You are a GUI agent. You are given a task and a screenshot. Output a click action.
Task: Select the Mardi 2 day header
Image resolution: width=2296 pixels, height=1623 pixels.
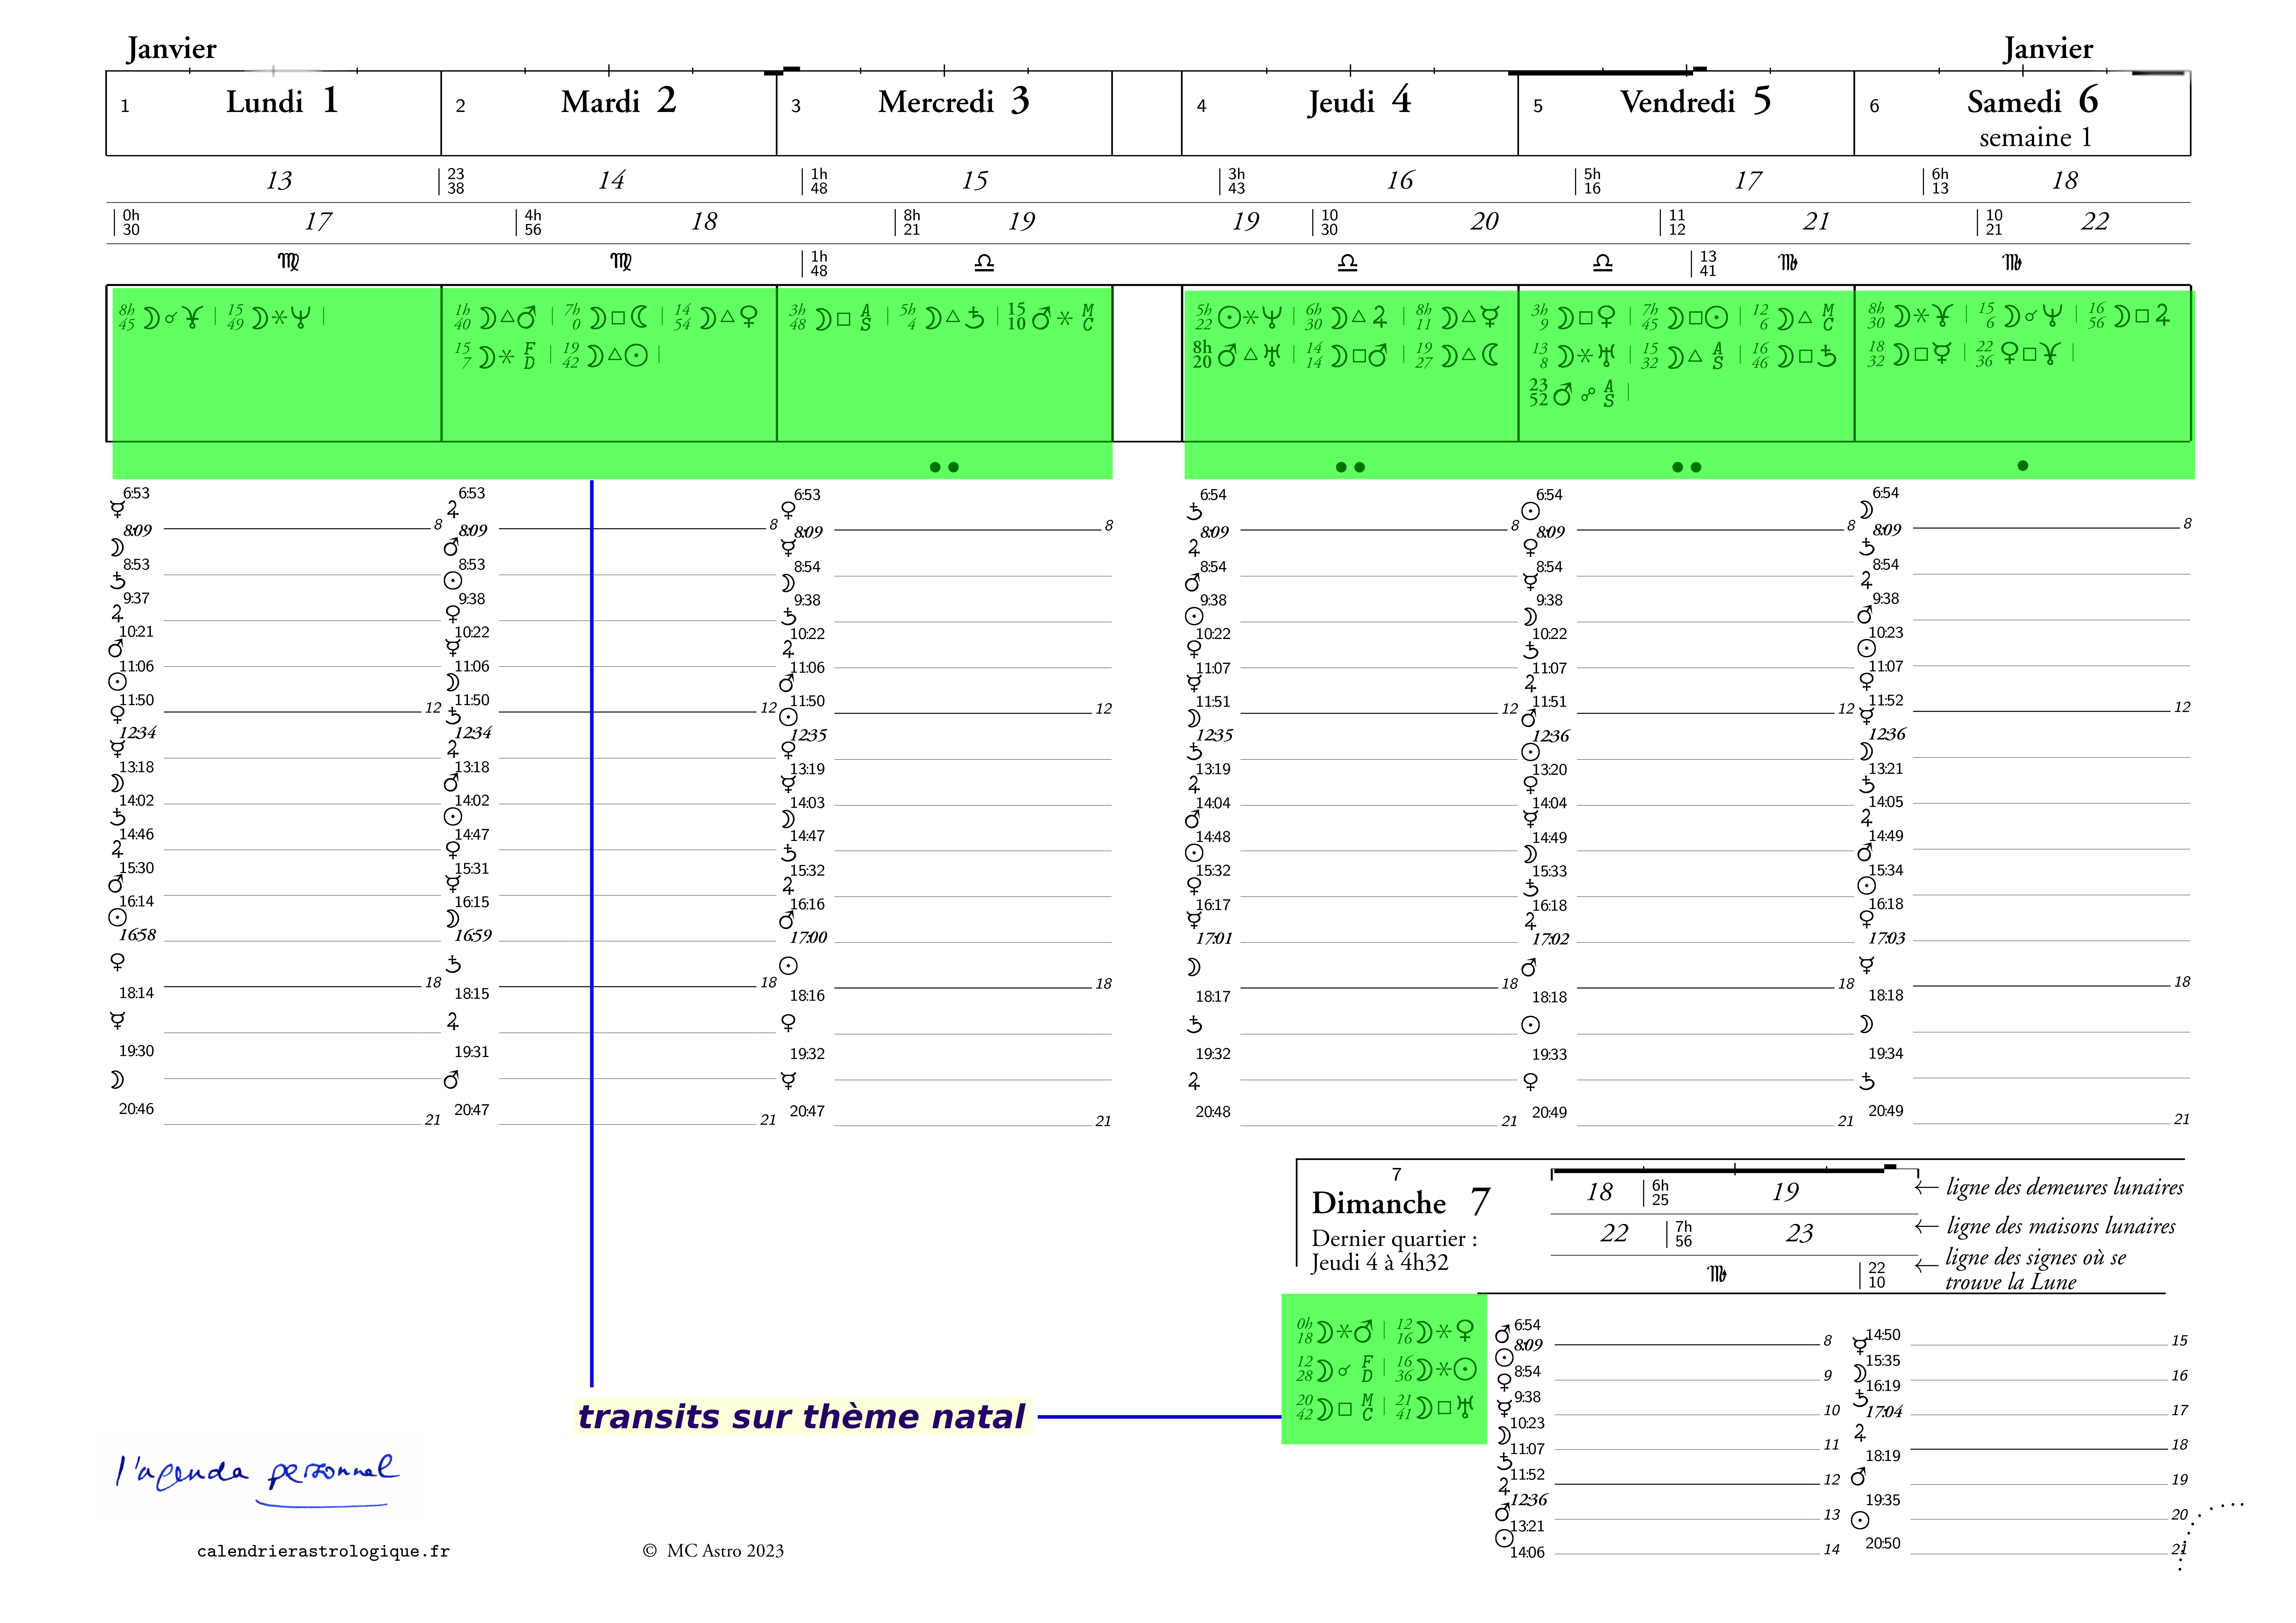coord(609,113)
